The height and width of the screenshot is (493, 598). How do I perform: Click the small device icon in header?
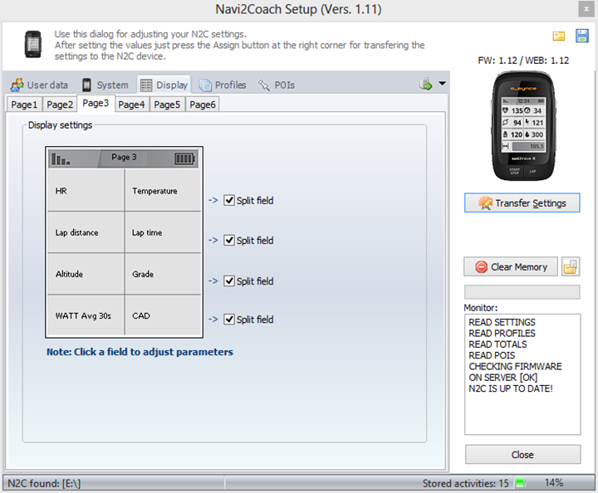click(33, 44)
